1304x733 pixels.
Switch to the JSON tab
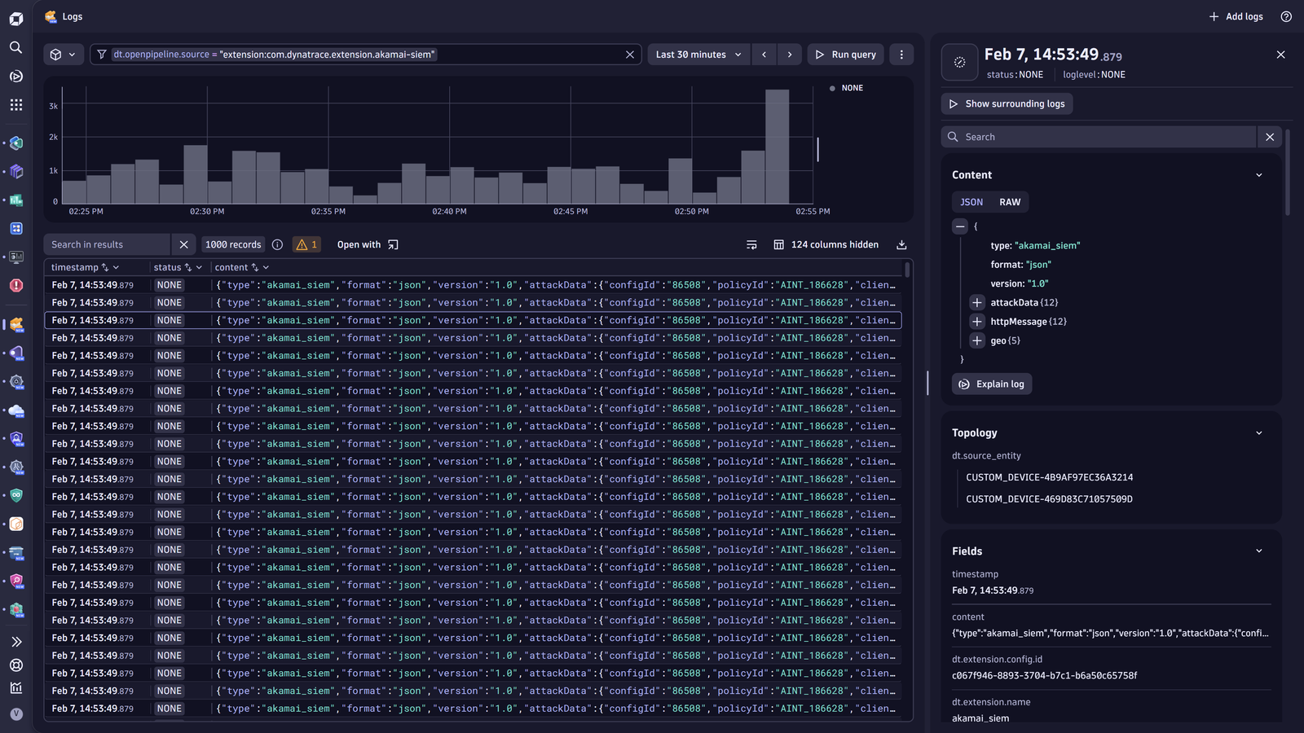(x=971, y=202)
